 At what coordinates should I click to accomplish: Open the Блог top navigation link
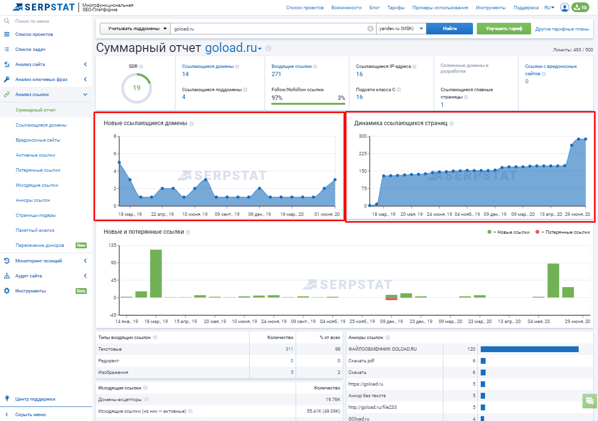pyautogui.click(x=375, y=8)
